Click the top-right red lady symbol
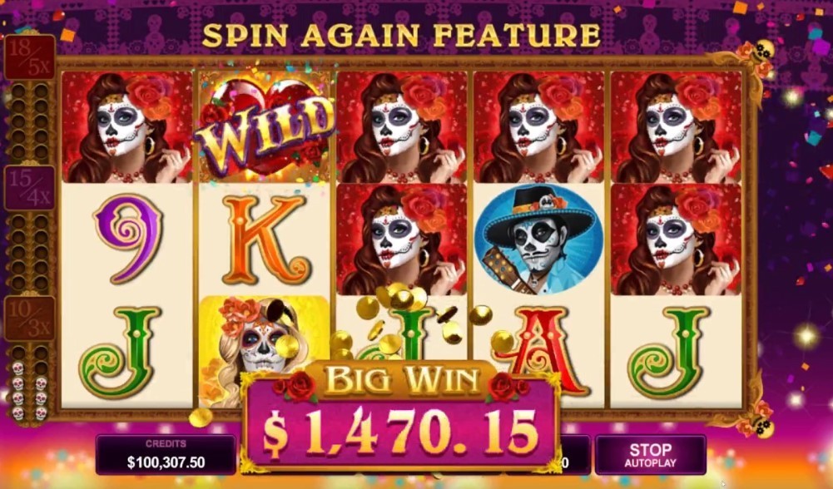This screenshot has height=489, width=833. click(x=676, y=127)
